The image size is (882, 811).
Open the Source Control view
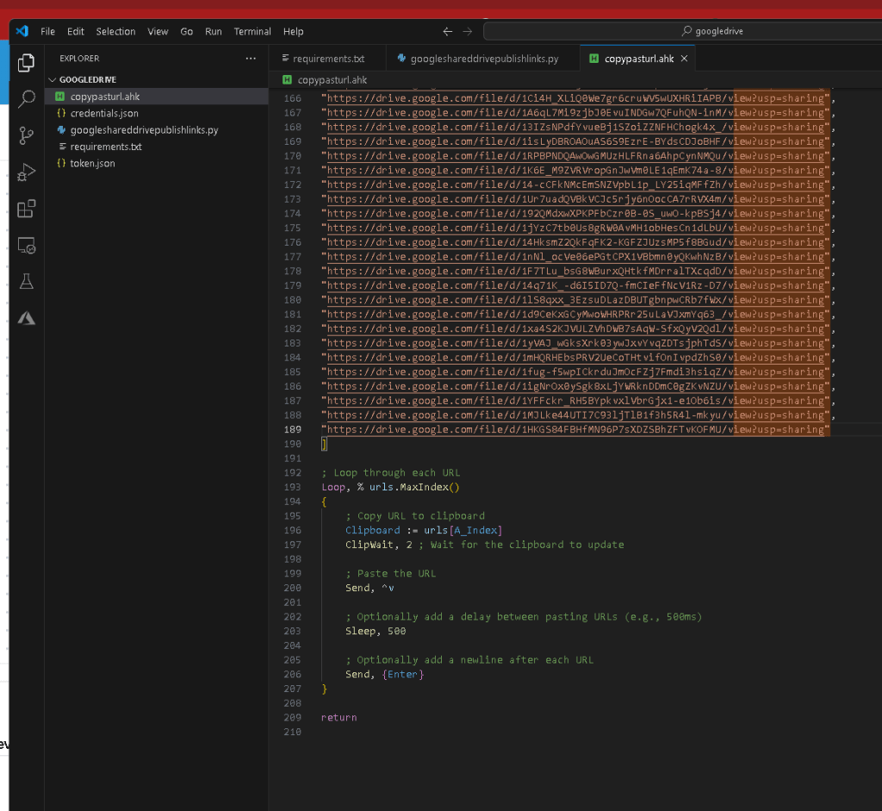(27, 135)
